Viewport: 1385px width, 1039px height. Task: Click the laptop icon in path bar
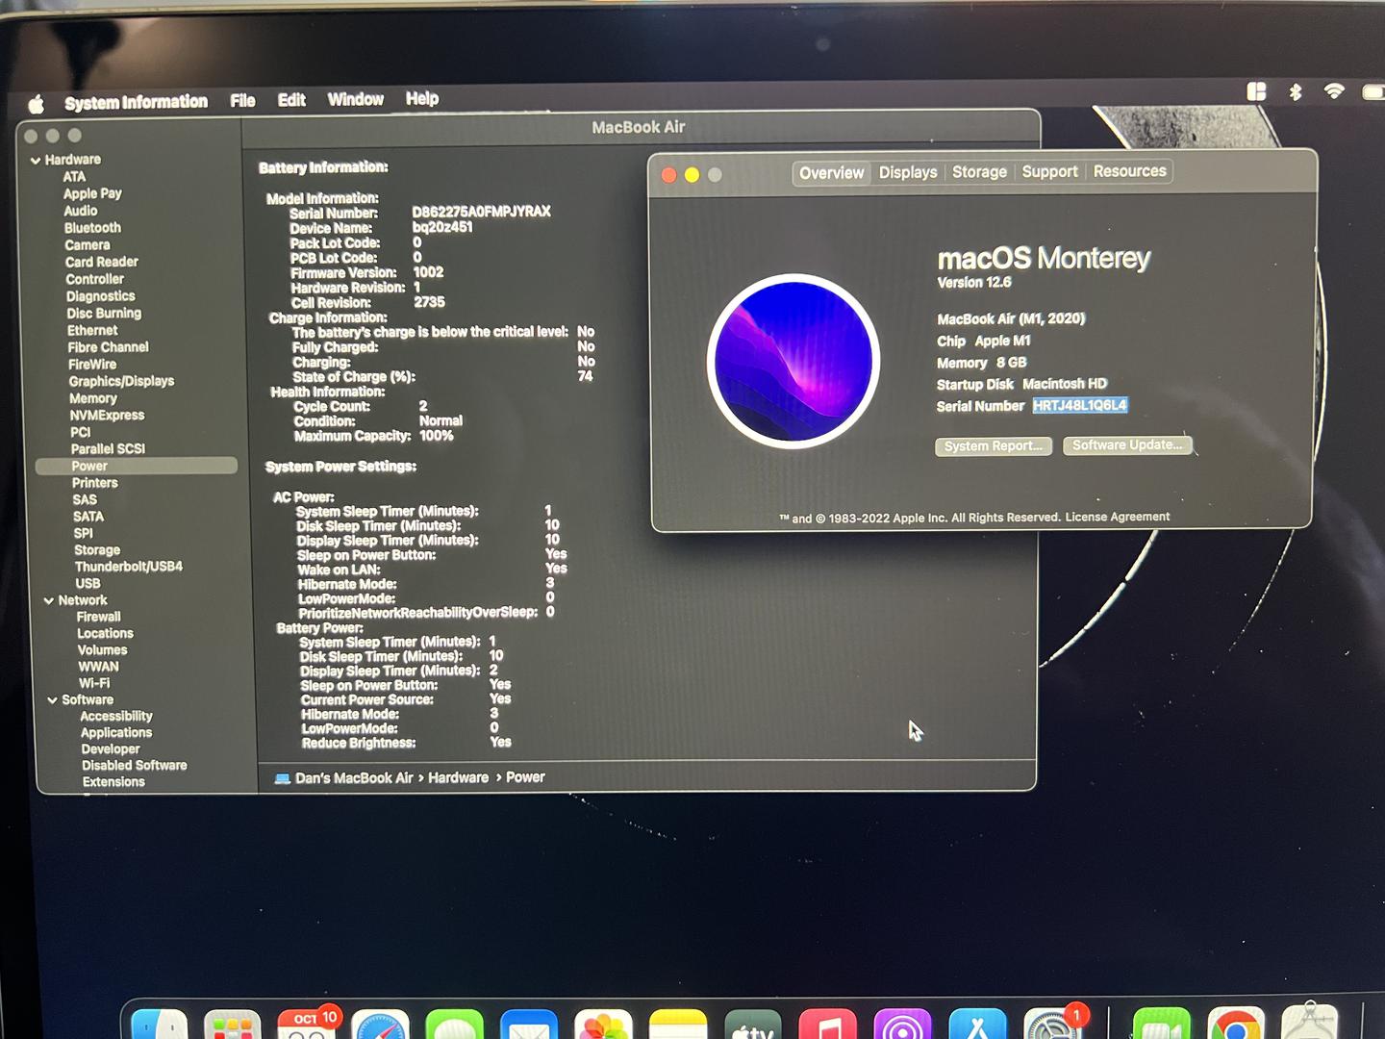pos(283,778)
